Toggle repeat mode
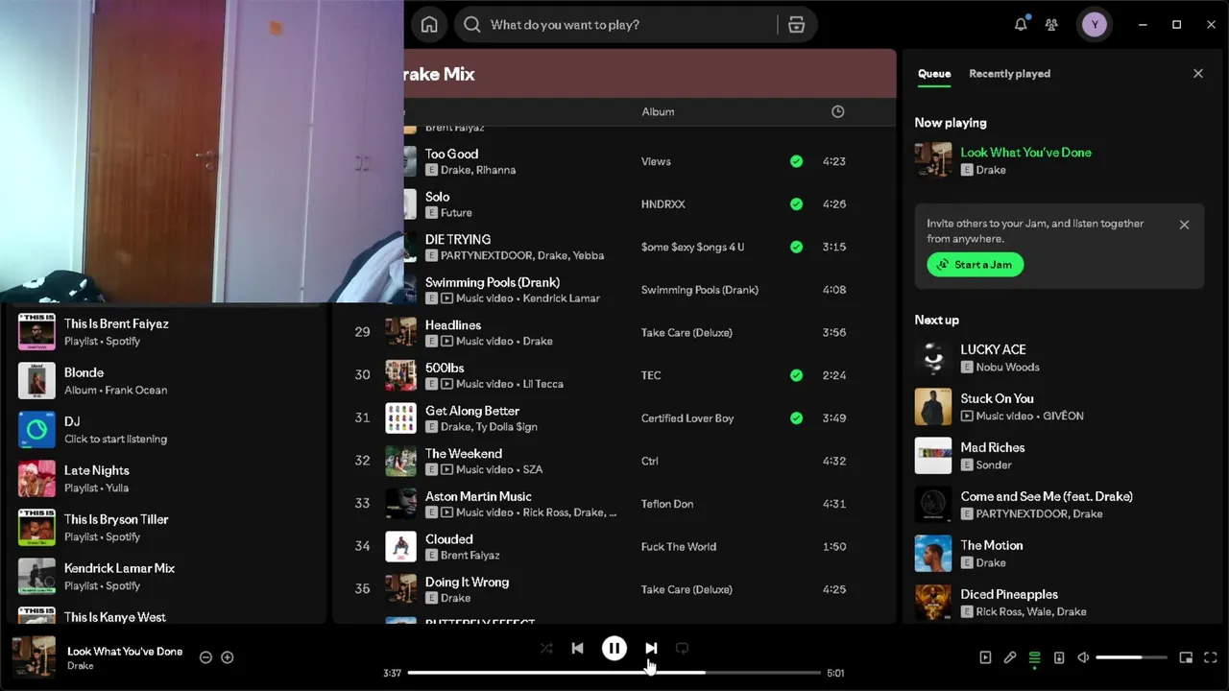Screen dimensions: 1229x691 pos(682,649)
